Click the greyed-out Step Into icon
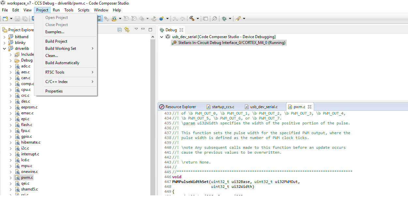Image resolution: width=408 pixels, height=211 pixels. pyautogui.click(x=175, y=19)
